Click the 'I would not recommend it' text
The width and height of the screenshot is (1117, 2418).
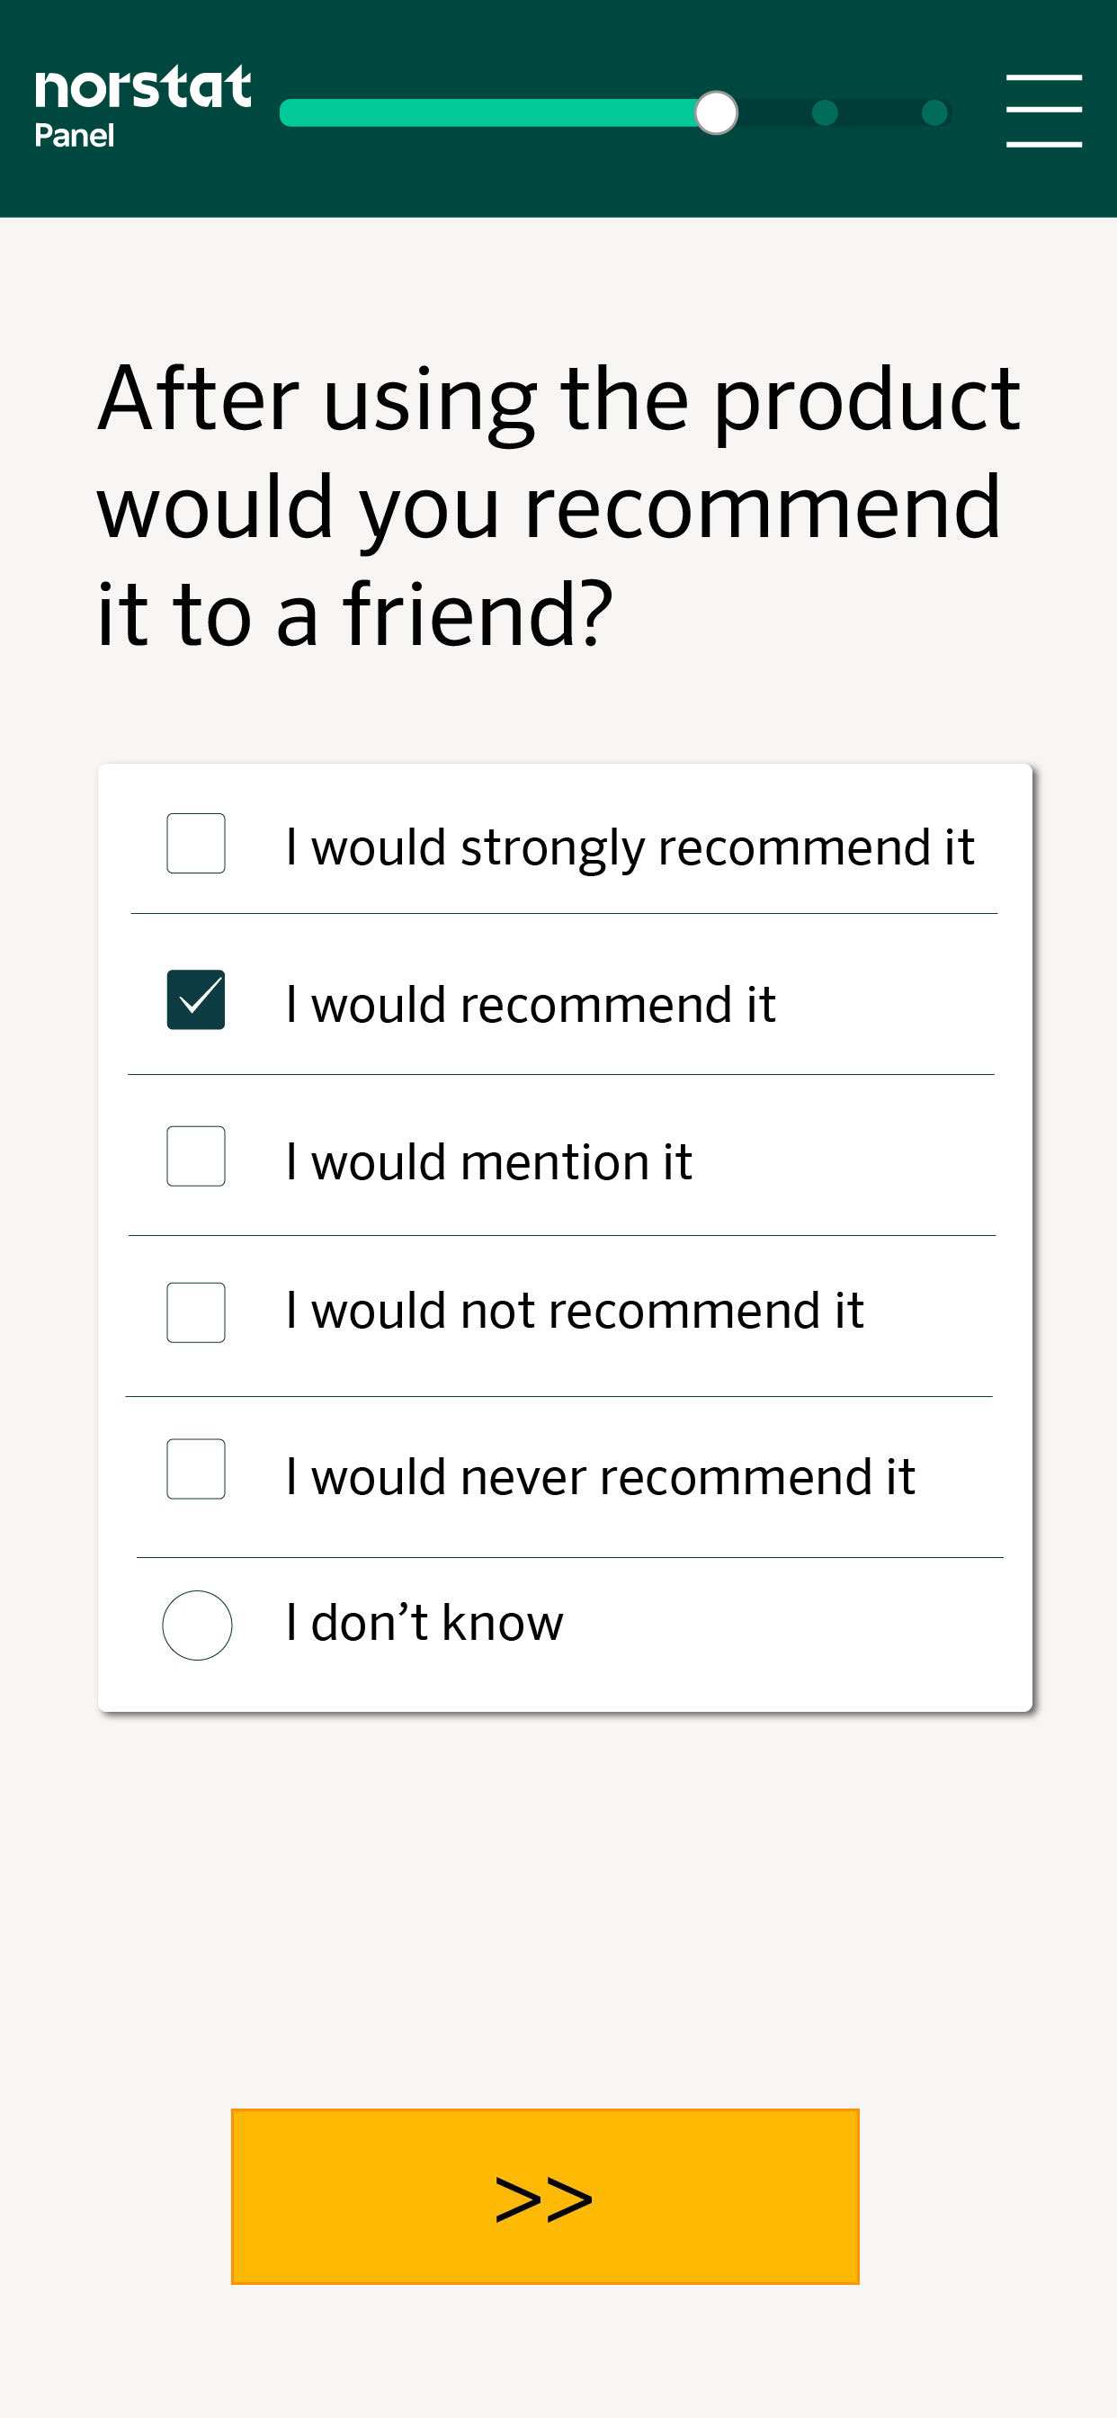pyautogui.click(x=575, y=1311)
